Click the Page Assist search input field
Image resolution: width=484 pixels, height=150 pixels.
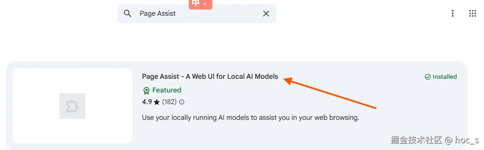tap(196, 13)
